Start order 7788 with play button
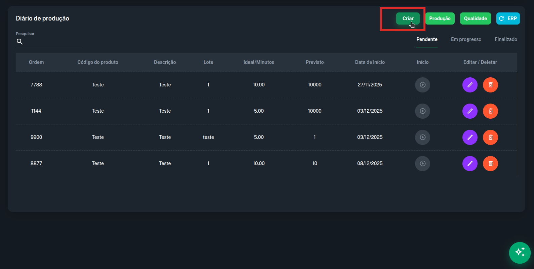Image resolution: width=534 pixels, height=269 pixels. coord(422,85)
